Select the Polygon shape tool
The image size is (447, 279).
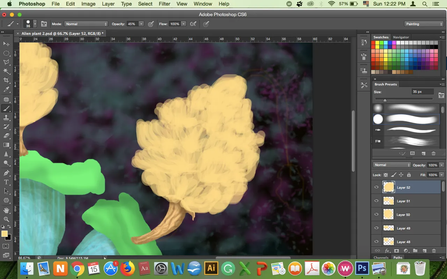6,200
